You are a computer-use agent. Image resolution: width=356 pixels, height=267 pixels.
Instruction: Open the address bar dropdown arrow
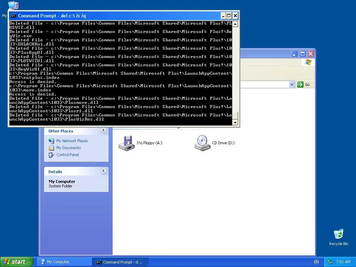(292, 84)
